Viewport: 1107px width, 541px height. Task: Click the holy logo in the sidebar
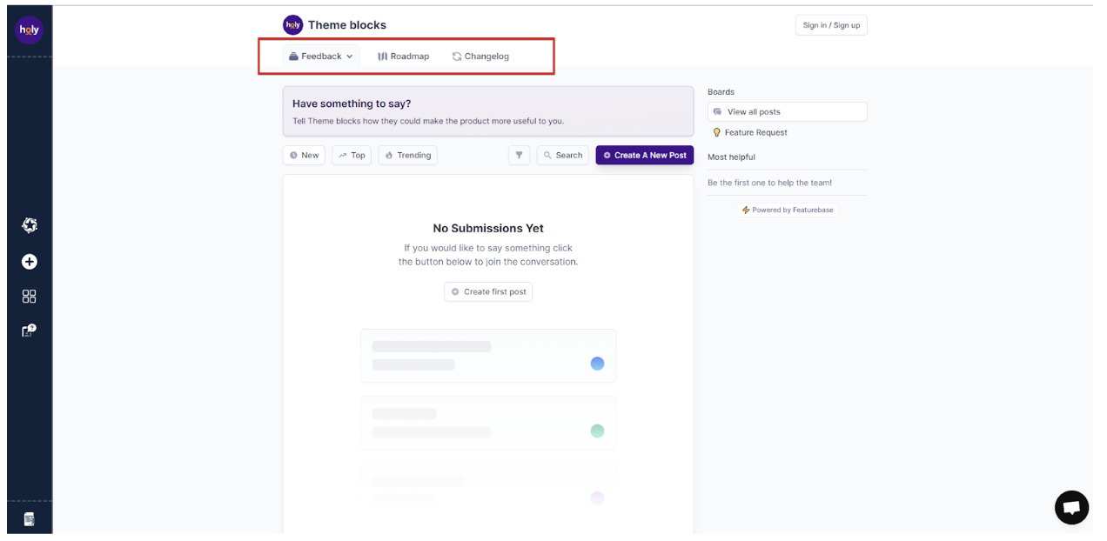coord(29,30)
